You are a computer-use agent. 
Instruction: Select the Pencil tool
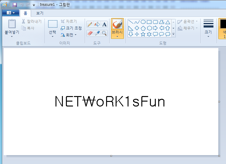click(x=90, y=24)
